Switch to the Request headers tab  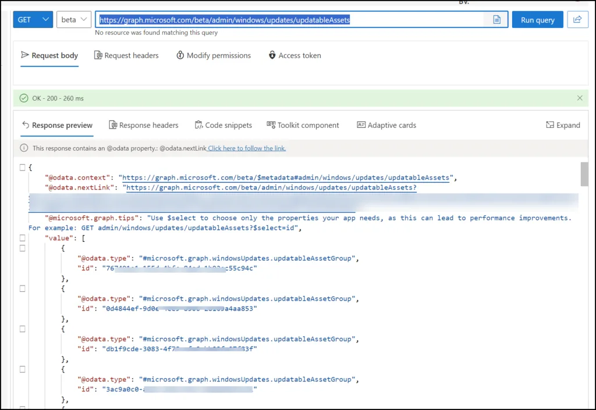point(126,55)
